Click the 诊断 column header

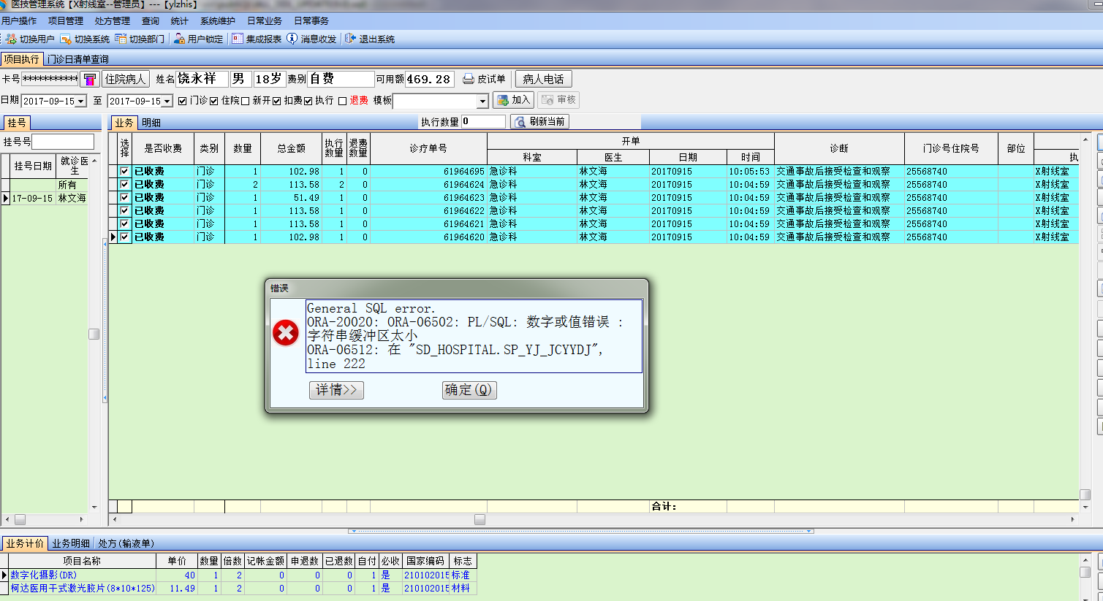click(x=839, y=148)
